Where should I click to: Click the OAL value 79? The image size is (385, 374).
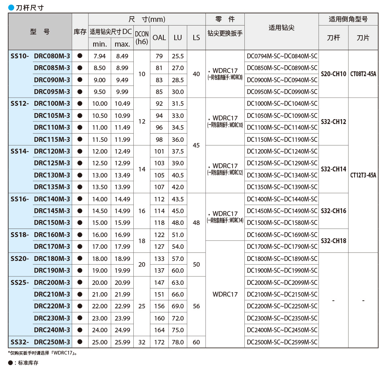coord(159,56)
